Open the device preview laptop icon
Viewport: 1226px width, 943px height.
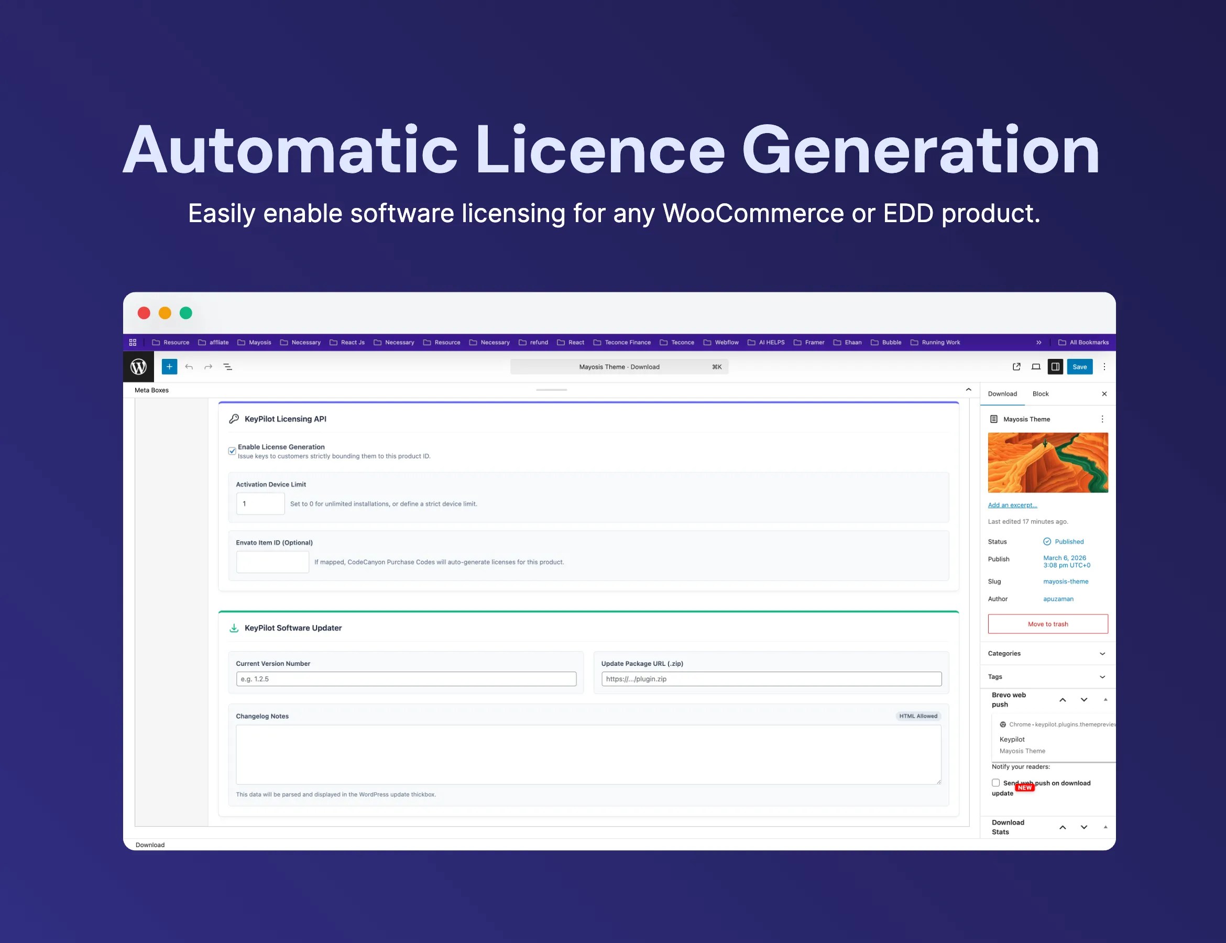(x=1036, y=367)
